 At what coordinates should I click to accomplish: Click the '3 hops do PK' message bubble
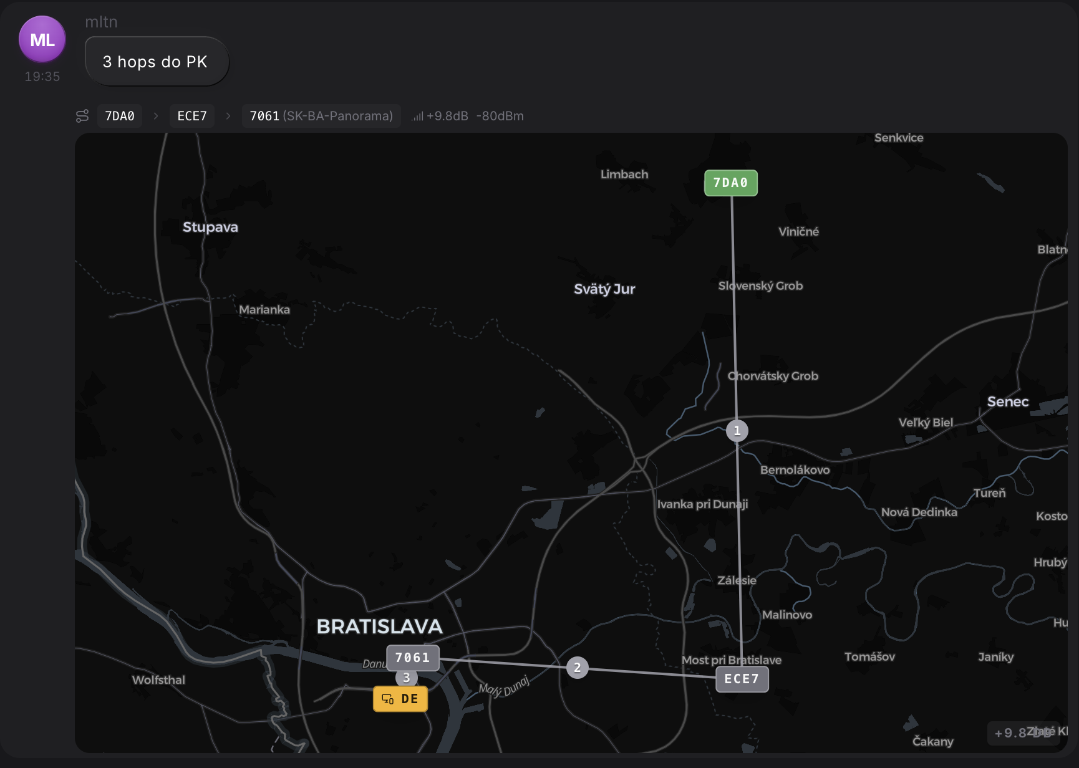[x=157, y=62]
